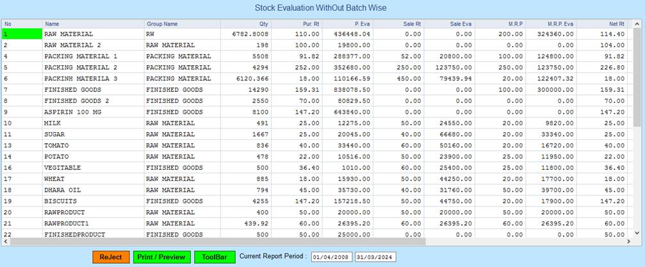Select the green highlighted row number 1 cell
The width and height of the screenshot is (645, 267).
pos(21,34)
